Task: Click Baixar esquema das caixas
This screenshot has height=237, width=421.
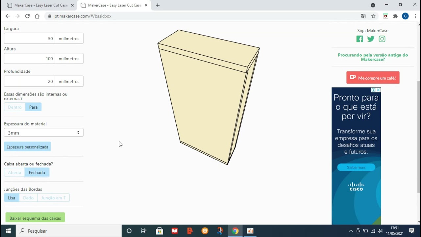Action: 35,218
